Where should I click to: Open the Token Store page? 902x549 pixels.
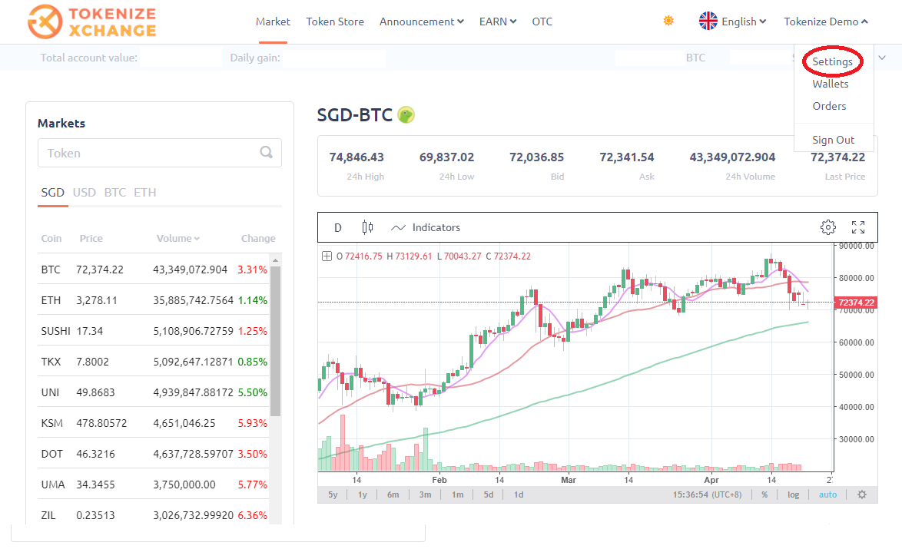coord(335,21)
